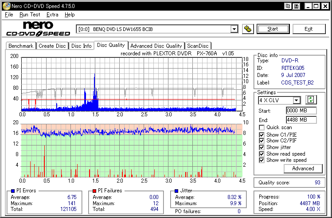Click the drive options icon beside Start
The height and width of the screenshot is (218, 332).
[x=248, y=29]
